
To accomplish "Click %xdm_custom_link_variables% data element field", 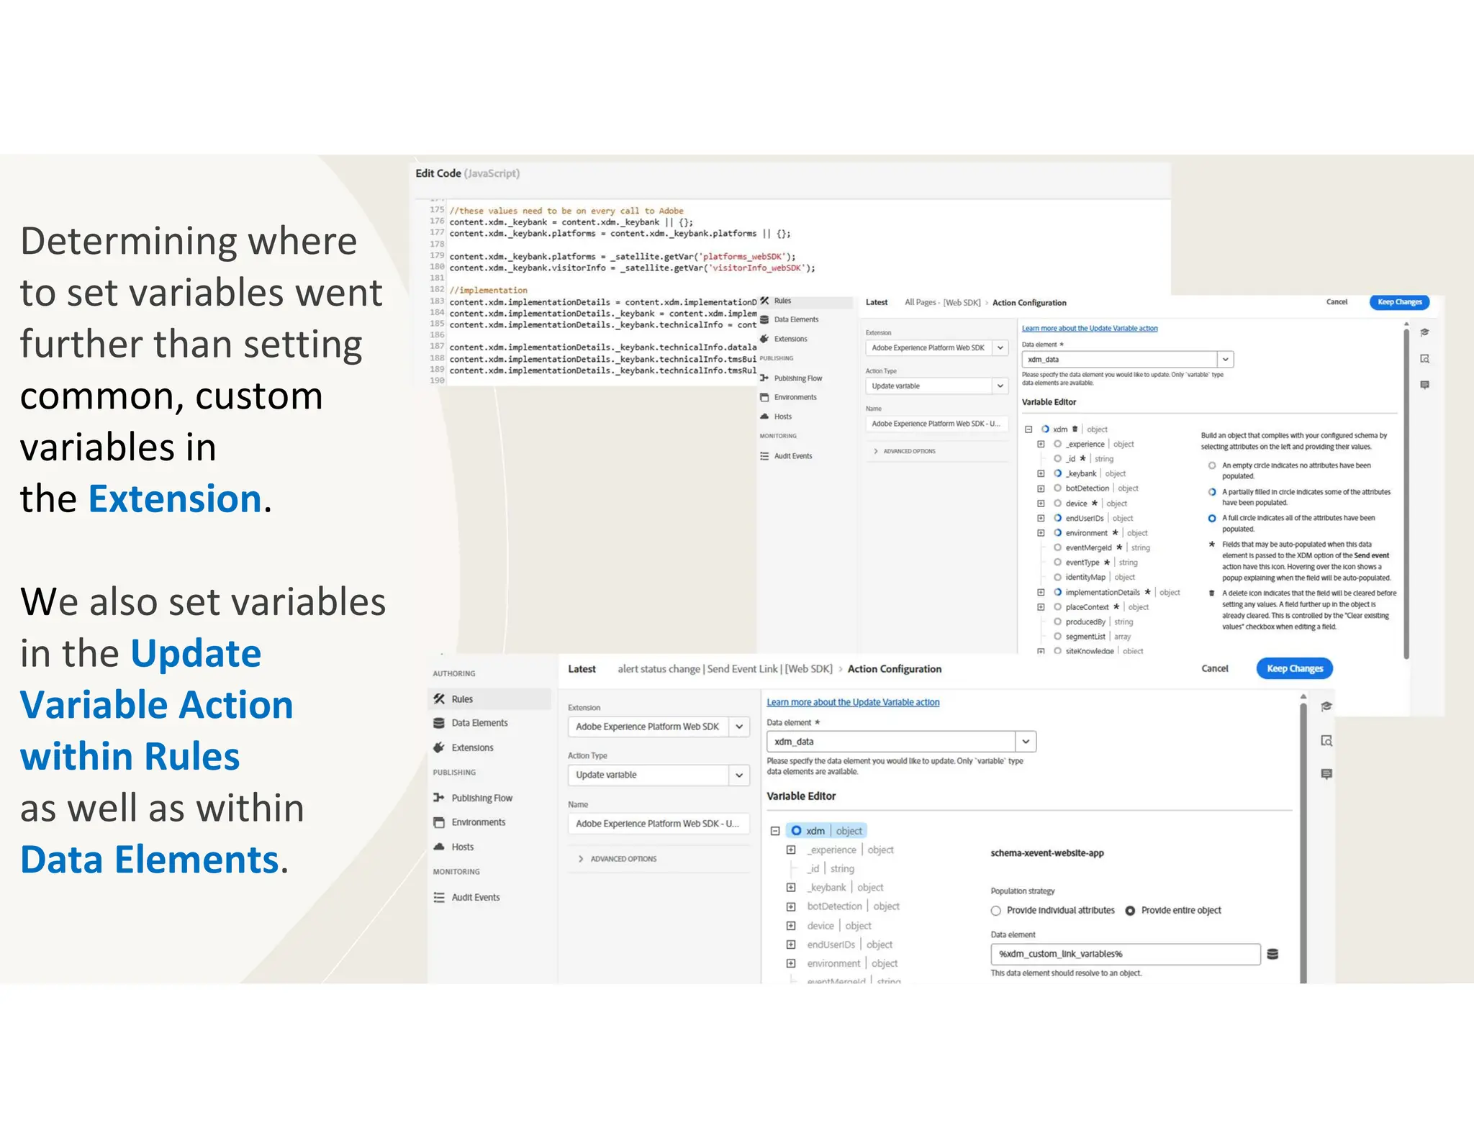I will 1126,954.
